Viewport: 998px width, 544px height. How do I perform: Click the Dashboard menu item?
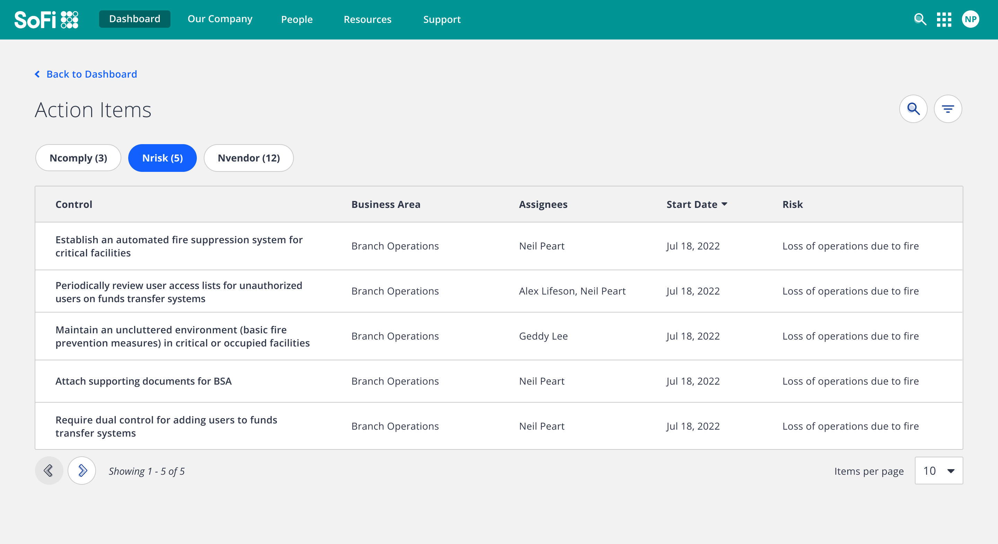(135, 19)
